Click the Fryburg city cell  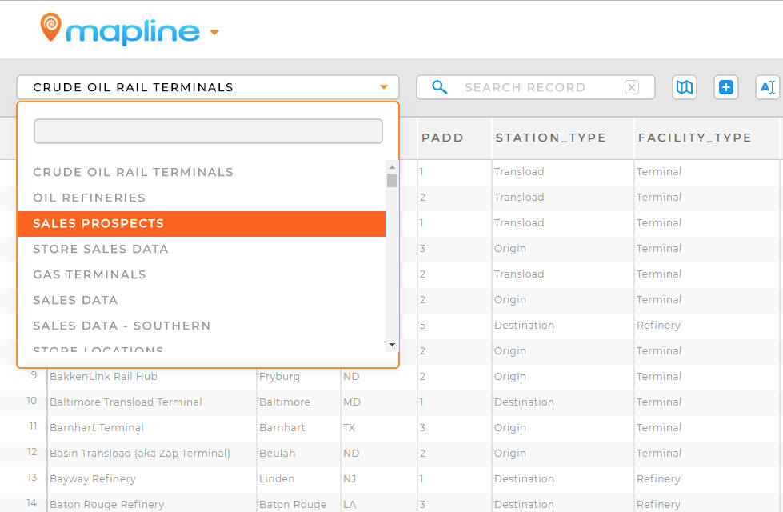(298, 377)
